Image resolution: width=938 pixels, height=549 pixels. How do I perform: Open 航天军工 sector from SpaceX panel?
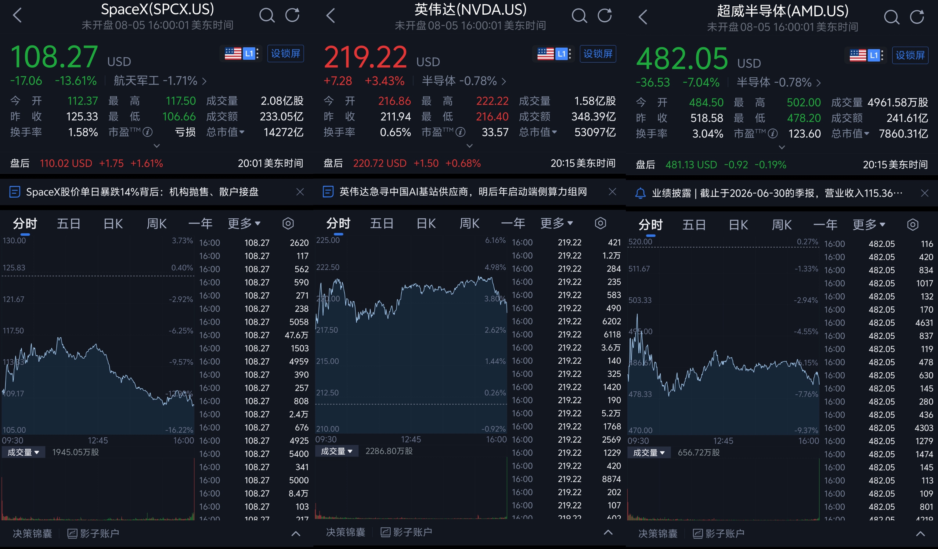click(x=160, y=81)
